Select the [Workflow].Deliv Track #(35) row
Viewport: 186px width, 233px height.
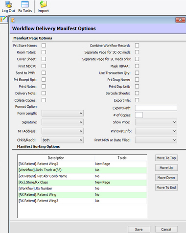tap(82, 170)
